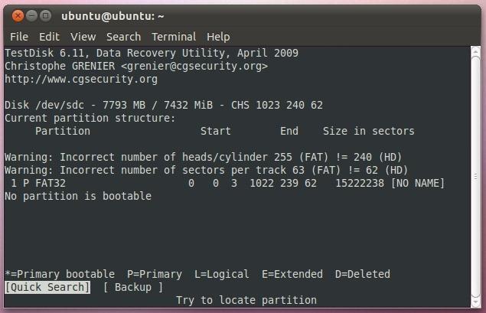Open the File menu
The width and height of the screenshot is (486, 313).
click(19, 37)
